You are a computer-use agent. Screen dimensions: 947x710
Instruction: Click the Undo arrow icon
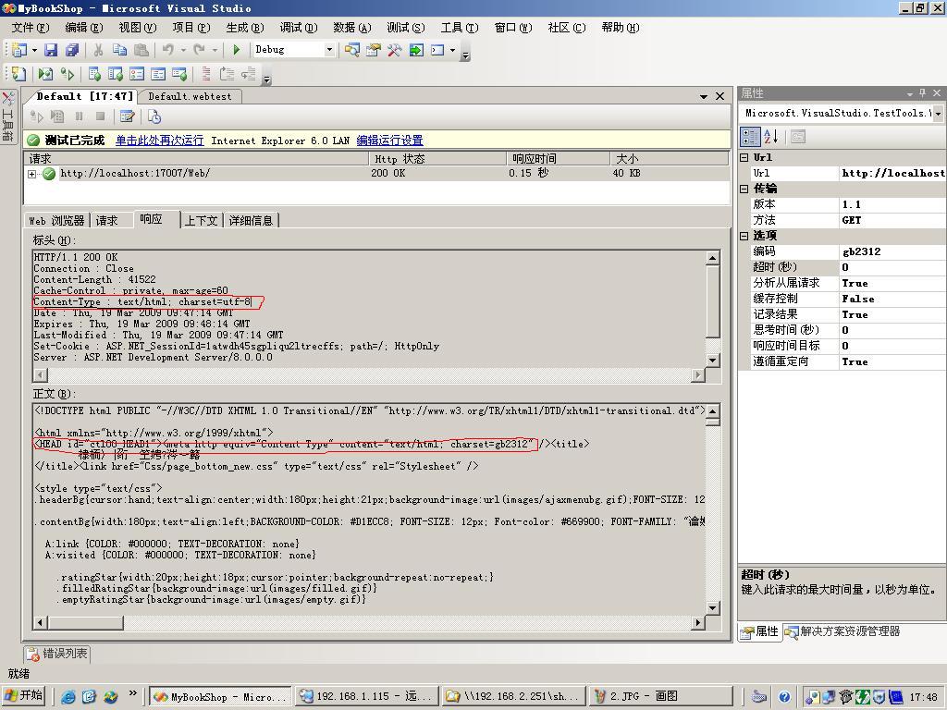pyautogui.click(x=168, y=50)
